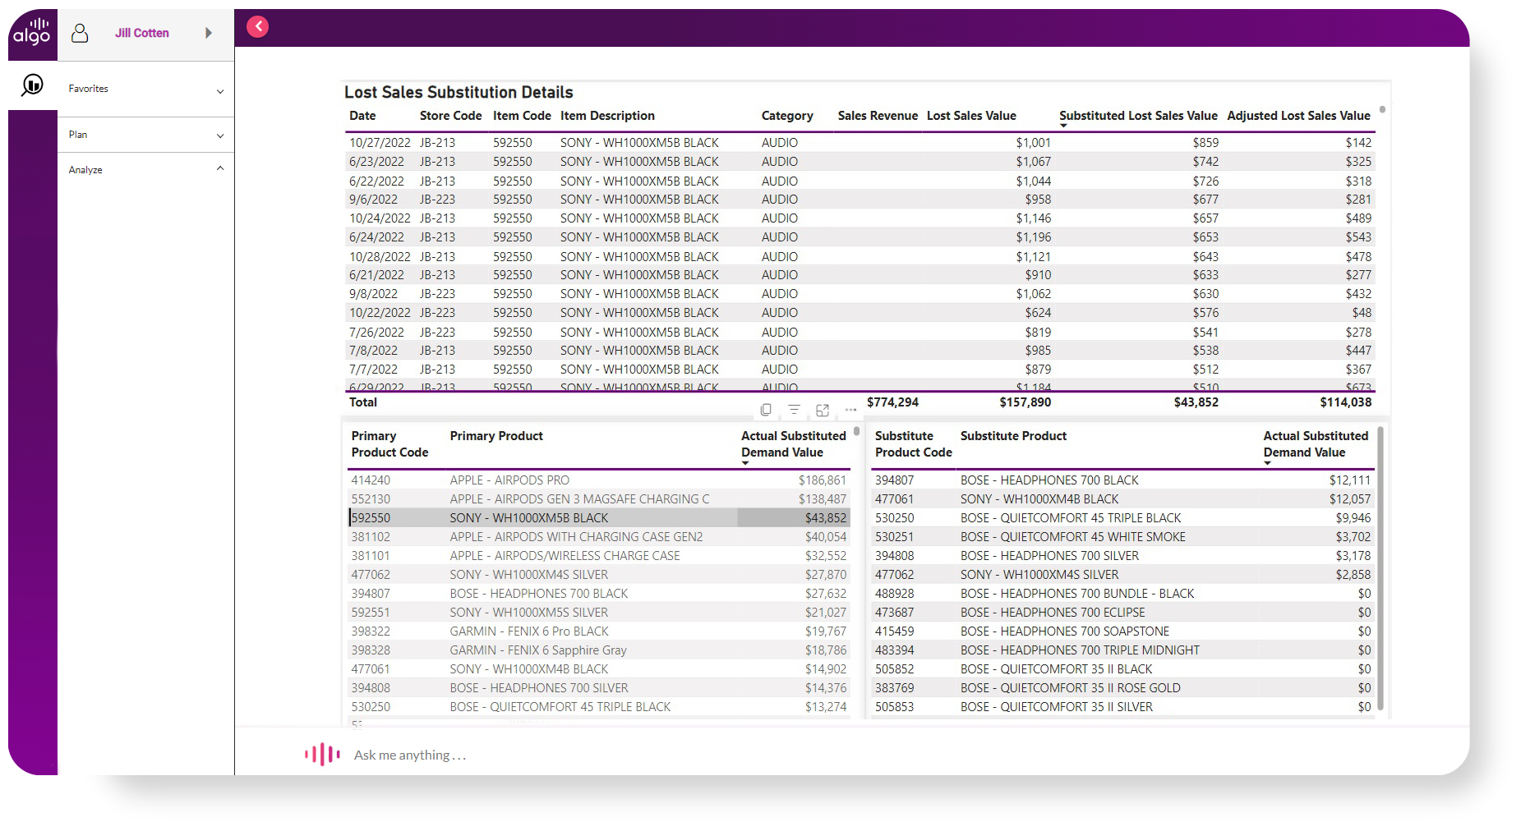Click the algo logo icon
Viewport: 1521px width, 822px height.
(32, 33)
